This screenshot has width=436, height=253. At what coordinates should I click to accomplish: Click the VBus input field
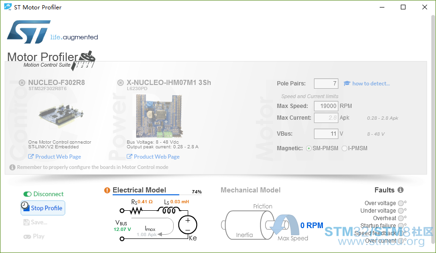(x=326, y=134)
